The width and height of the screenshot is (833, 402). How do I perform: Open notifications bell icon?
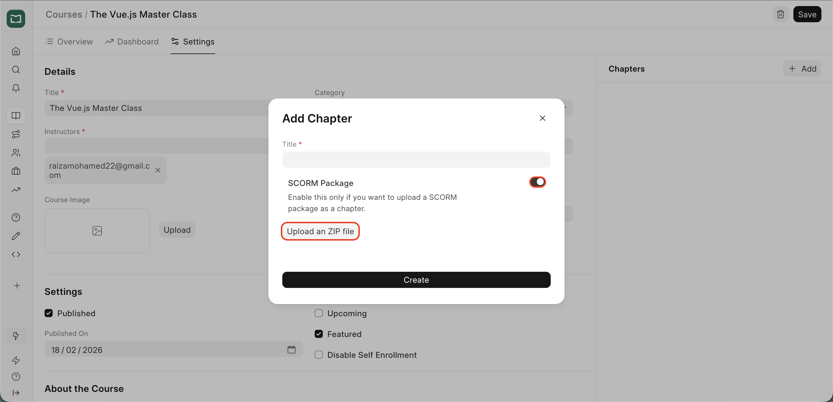(x=16, y=88)
